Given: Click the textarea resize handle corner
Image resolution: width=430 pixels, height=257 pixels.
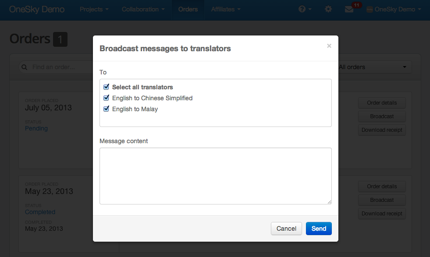Looking at the screenshot, I should pyautogui.click(x=329, y=202).
